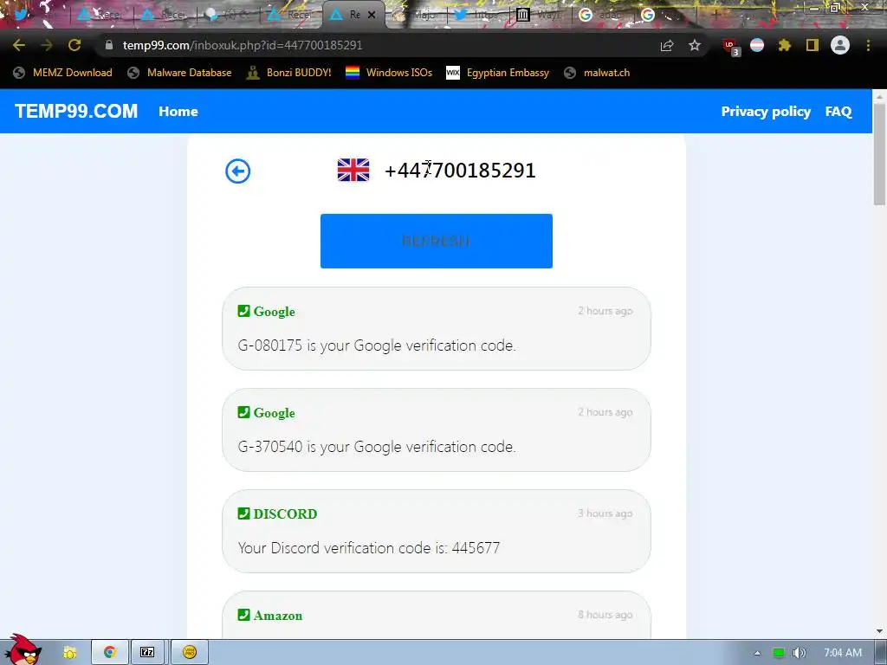Viewport: 887px width, 665px height.
Task: Click the United Kingdom flag icon
Action: click(x=353, y=170)
